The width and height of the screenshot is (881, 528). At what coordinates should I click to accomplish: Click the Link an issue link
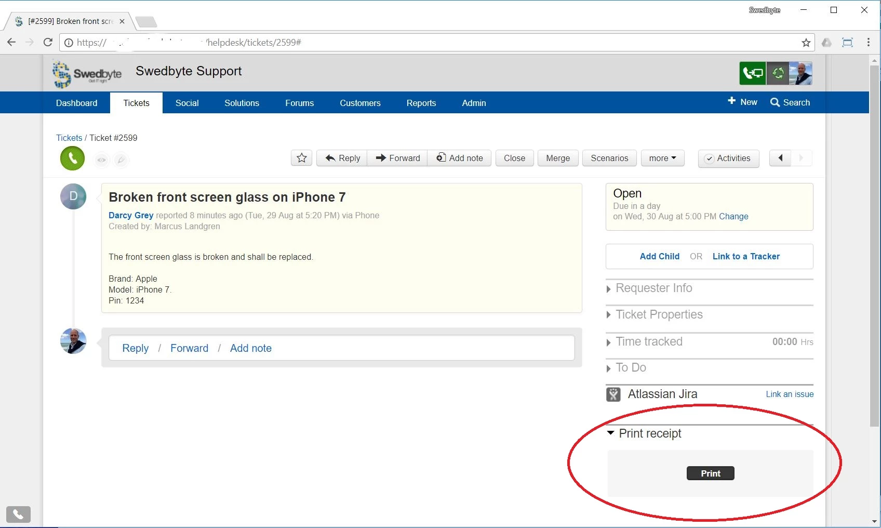coord(790,394)
